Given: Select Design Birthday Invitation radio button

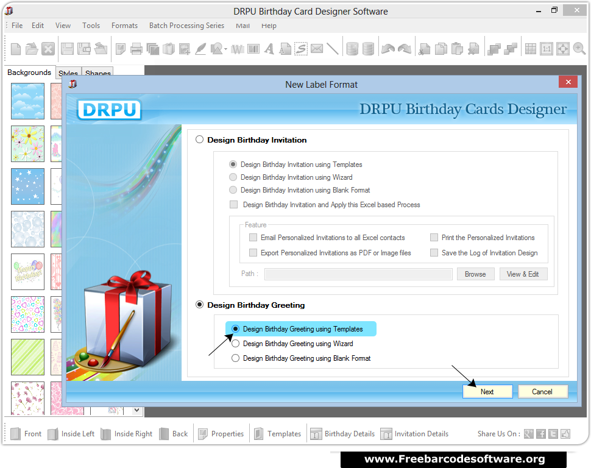Looking at the screenshot, I should (x=199, y=140).
